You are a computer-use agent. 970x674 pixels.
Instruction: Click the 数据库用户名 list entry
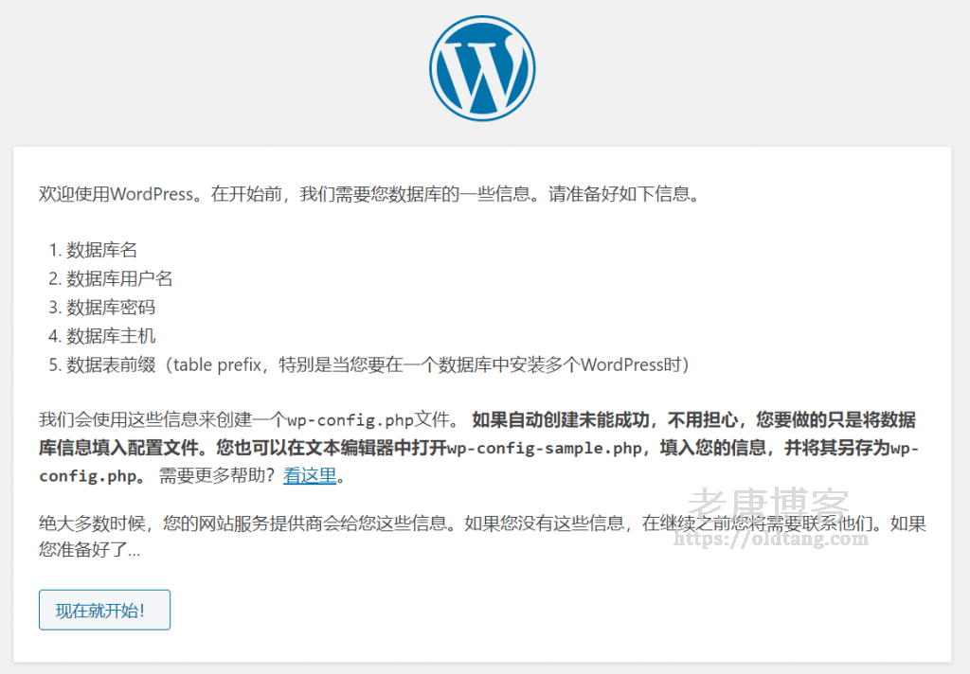click(119, 278)
